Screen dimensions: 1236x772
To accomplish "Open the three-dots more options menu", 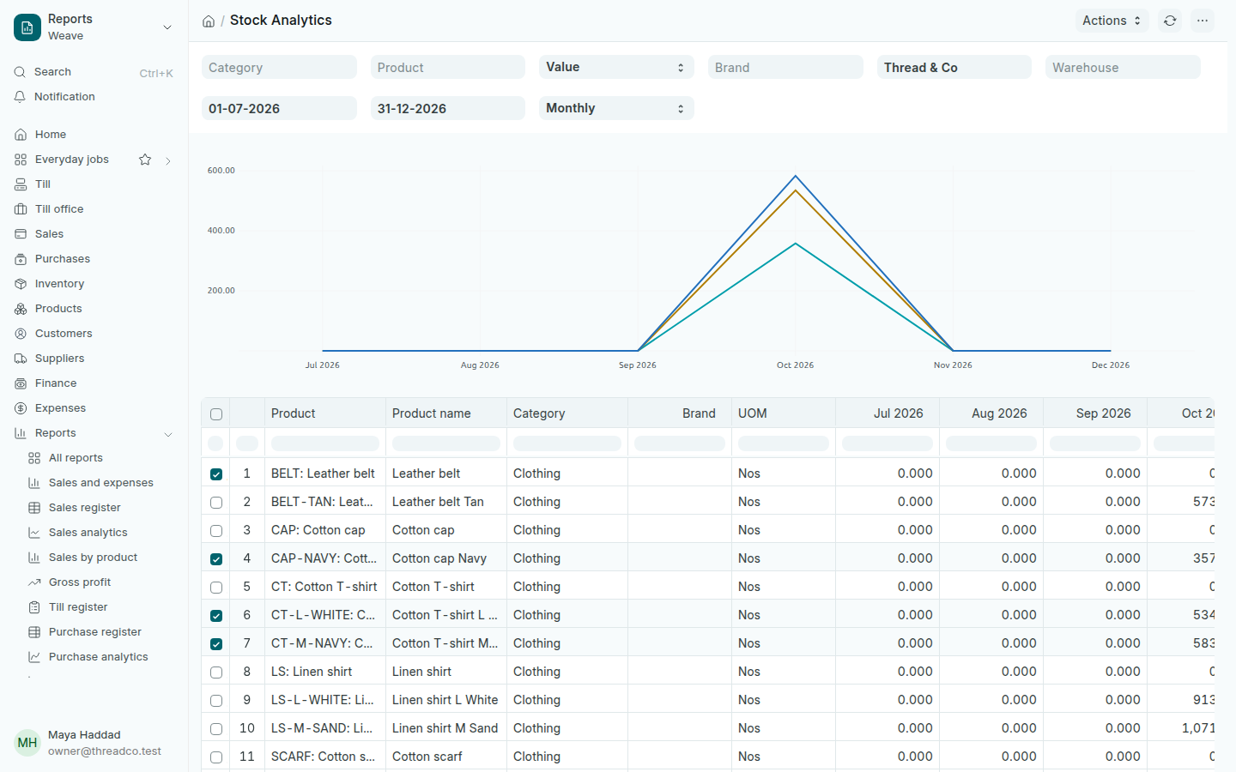I will point(1203,21).
